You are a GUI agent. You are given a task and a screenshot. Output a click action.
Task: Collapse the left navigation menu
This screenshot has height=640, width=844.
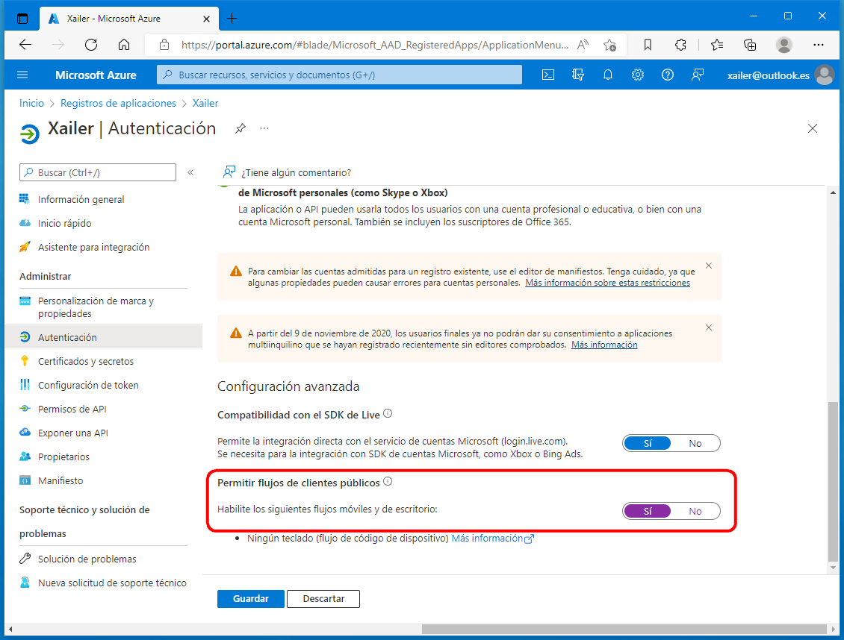pos(190,172)
